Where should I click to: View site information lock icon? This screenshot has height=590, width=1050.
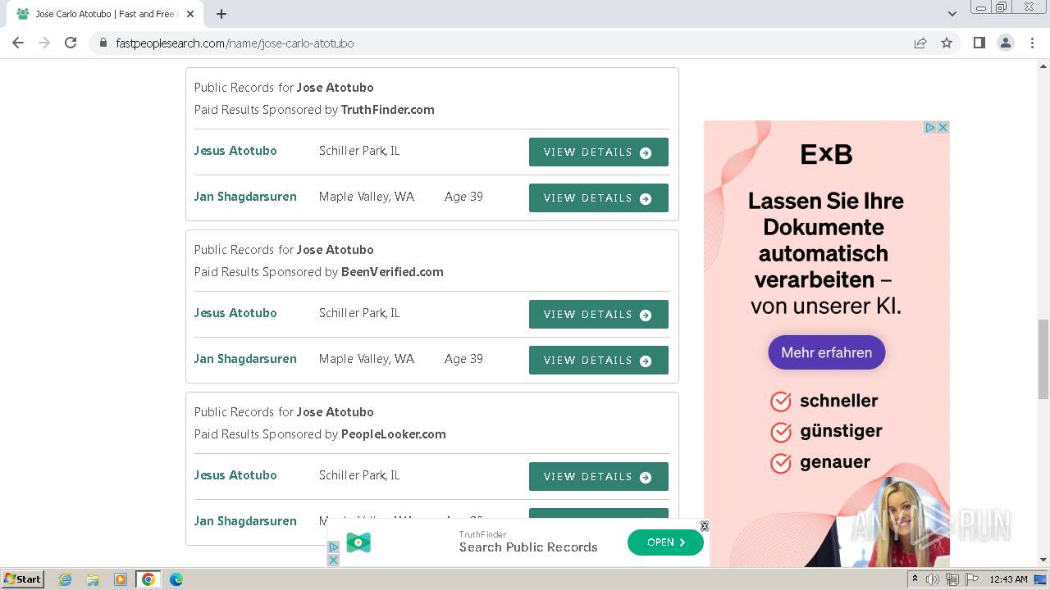[103, 43]
